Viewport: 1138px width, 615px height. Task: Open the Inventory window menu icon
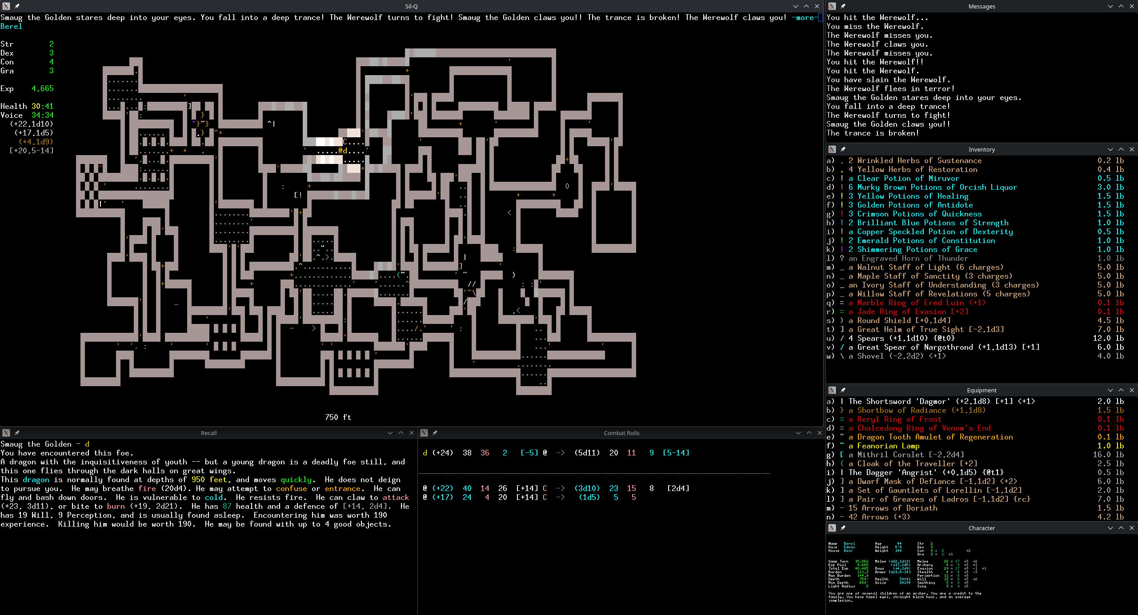pos(832,149)
